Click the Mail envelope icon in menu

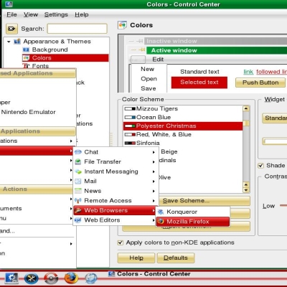78,181
